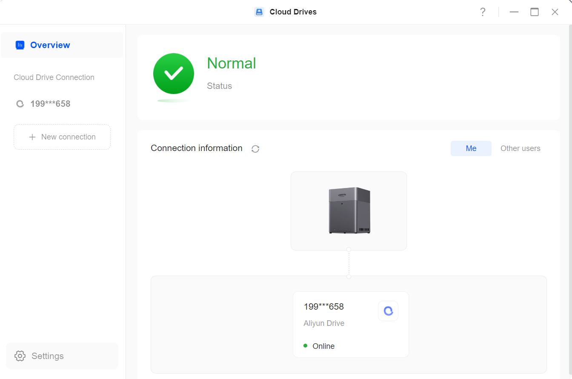This screenshot has height=379, width=572.
Task: Click the Cloud Drives app icon in title bar
Action: (x=259, y=12)
